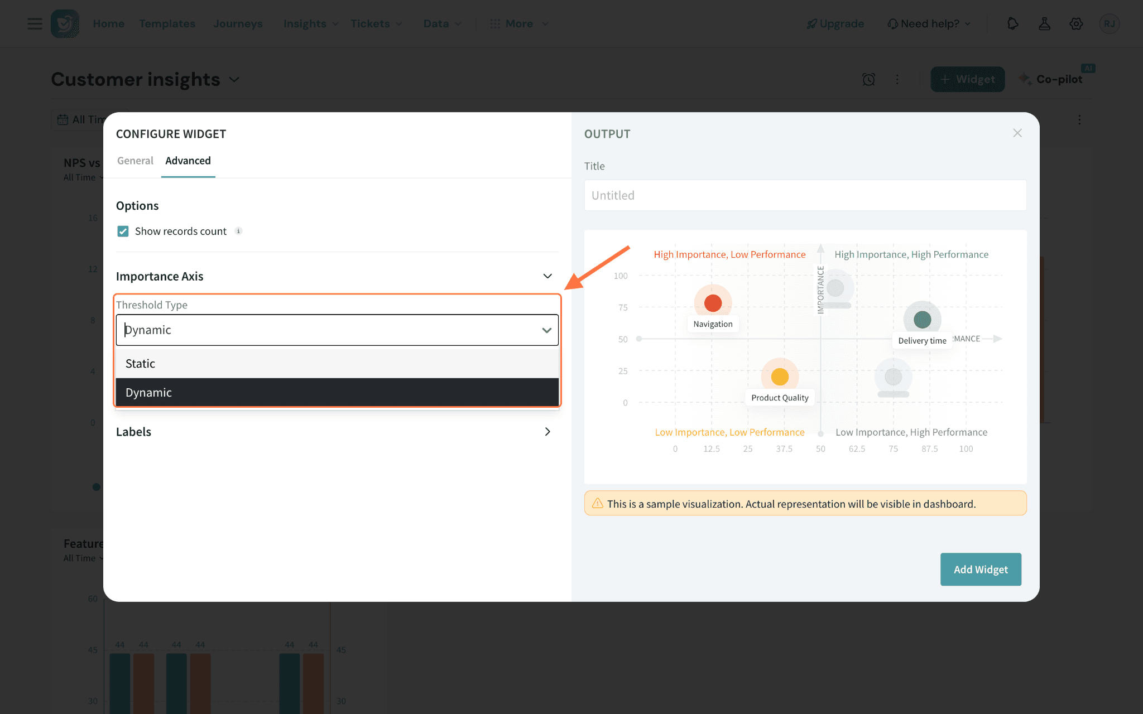The image size is (1143, 714).
Task: Select Dynamic threshold option in list
Action: click(337, 393)
